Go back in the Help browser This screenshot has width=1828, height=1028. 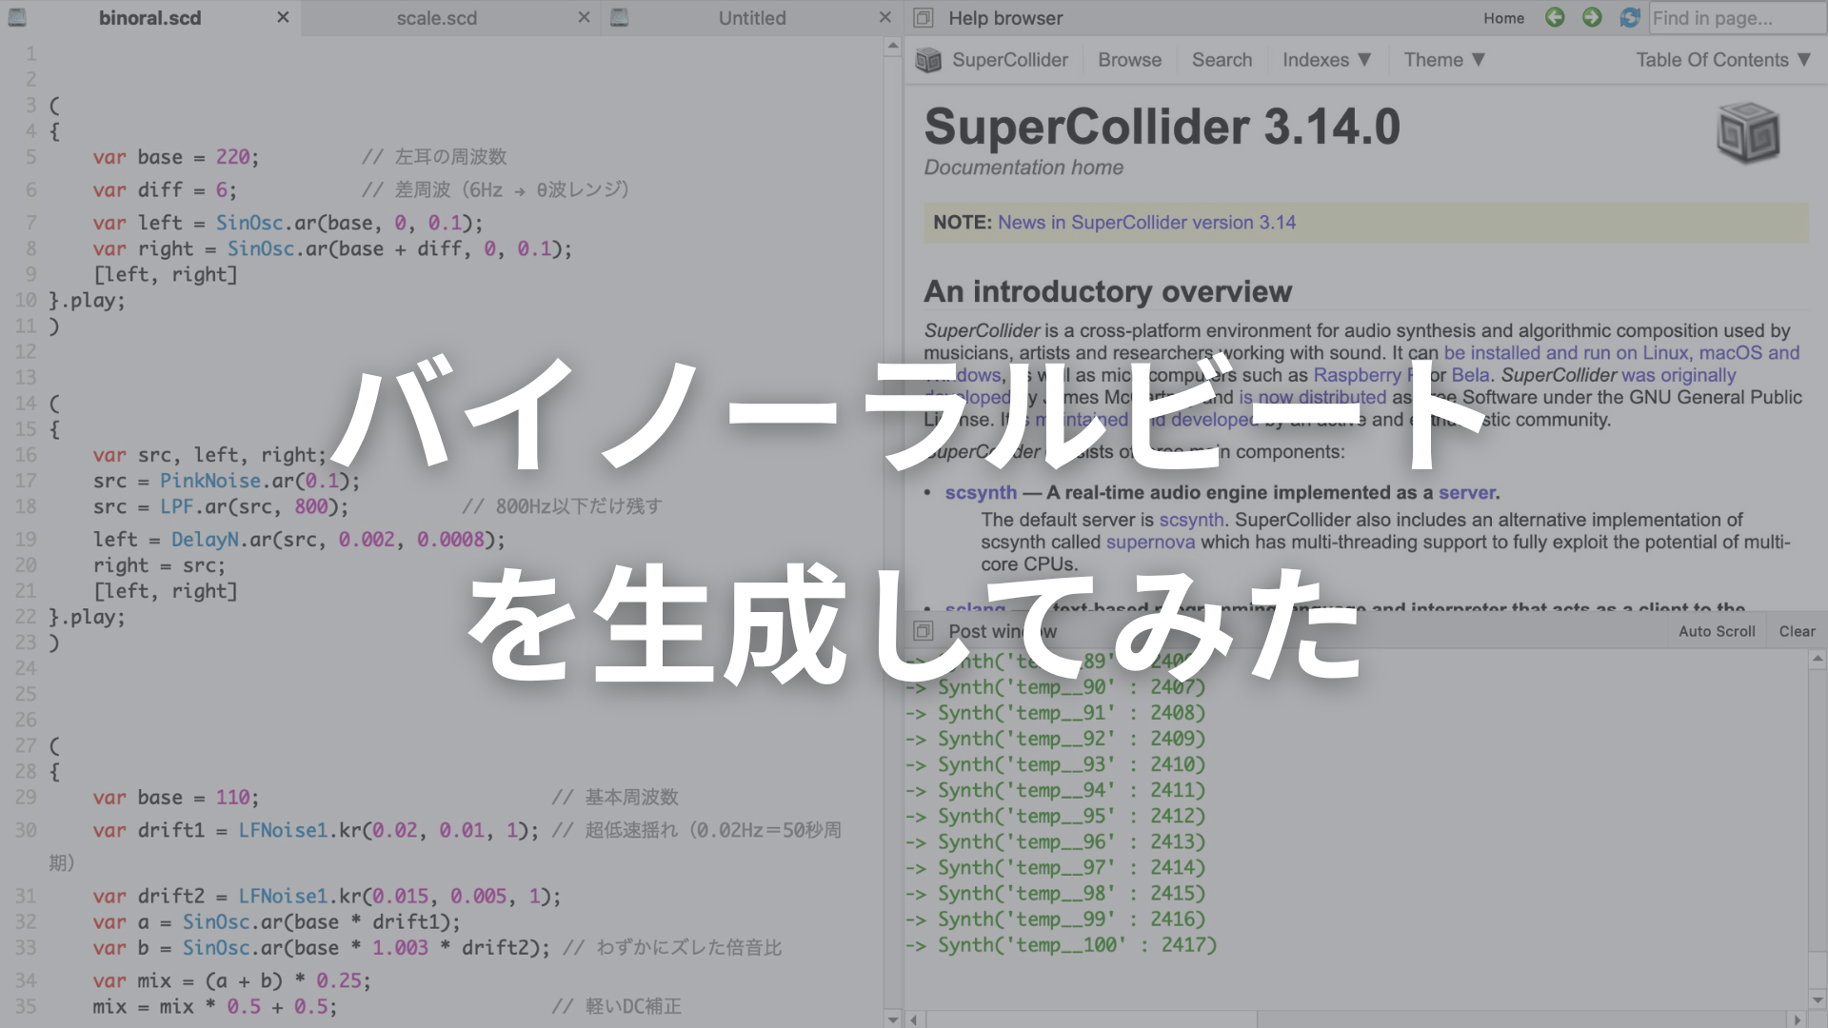pyautogui.click(x=1555, y=17)
